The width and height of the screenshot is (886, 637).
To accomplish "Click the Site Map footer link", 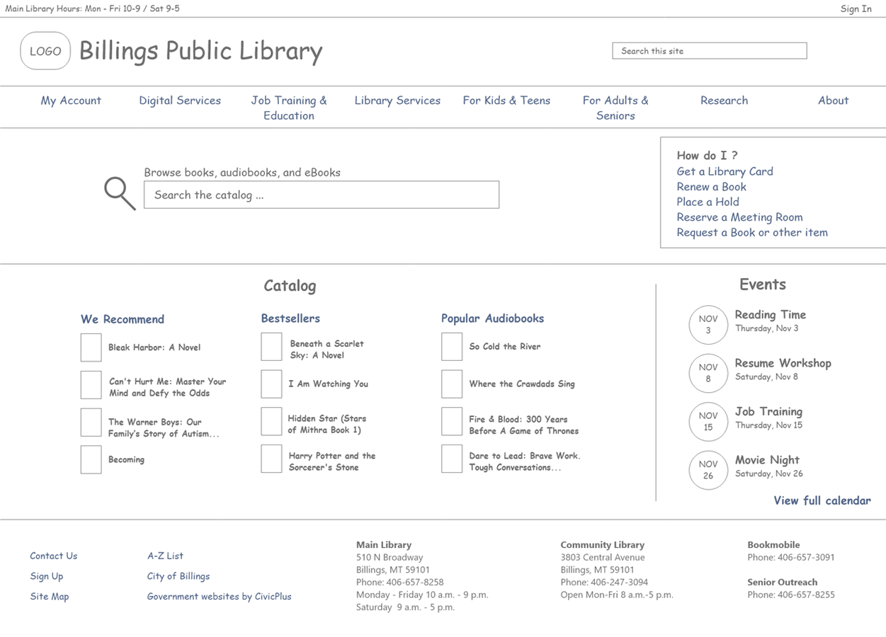I will coord(50,597).
